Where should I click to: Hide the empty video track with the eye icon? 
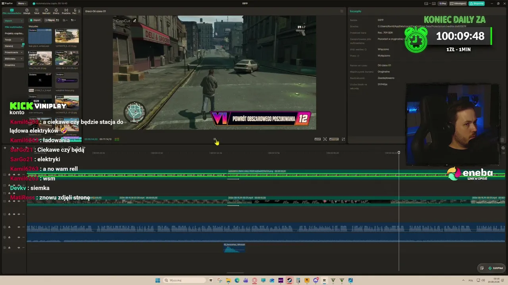click(14, 214)
